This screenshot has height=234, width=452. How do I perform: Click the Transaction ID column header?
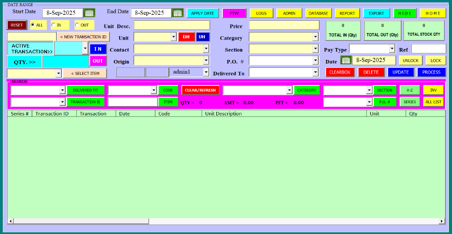coord(54,114)
